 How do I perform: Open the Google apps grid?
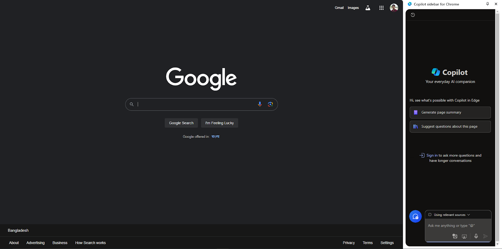tap(382, 8)
